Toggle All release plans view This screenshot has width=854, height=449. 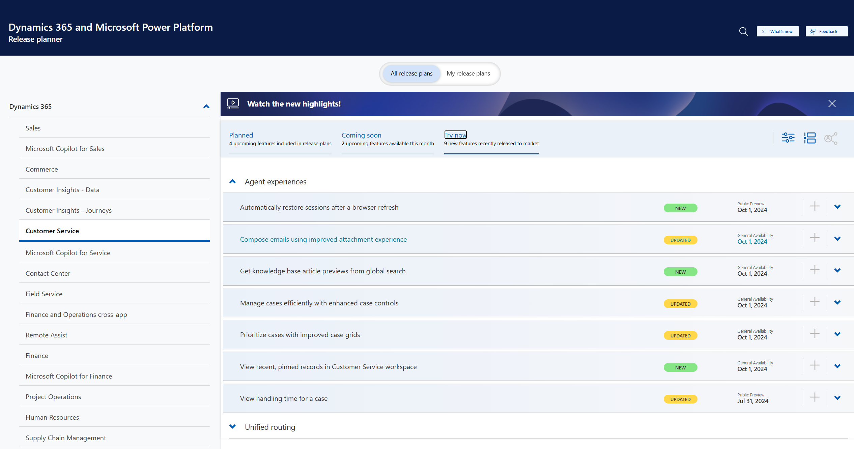[x=410, y=73]
